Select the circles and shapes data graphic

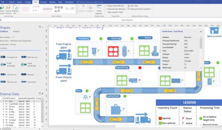click(x=59, y=9)
